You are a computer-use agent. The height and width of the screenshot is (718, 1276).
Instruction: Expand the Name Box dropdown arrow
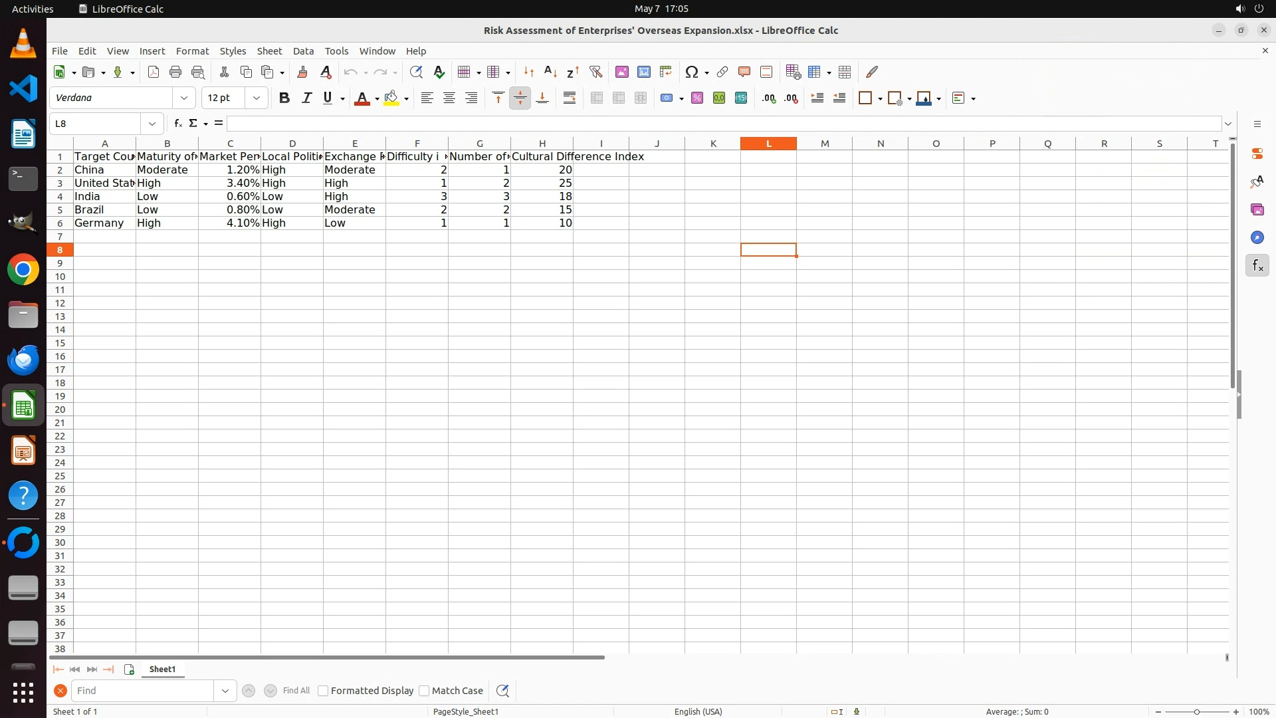pos(152,124)
